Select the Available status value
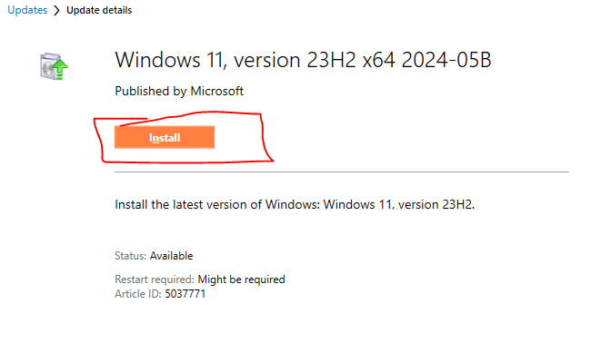This screenshot has height=343, width=611. pyautogui.click(x=172, y=256)
